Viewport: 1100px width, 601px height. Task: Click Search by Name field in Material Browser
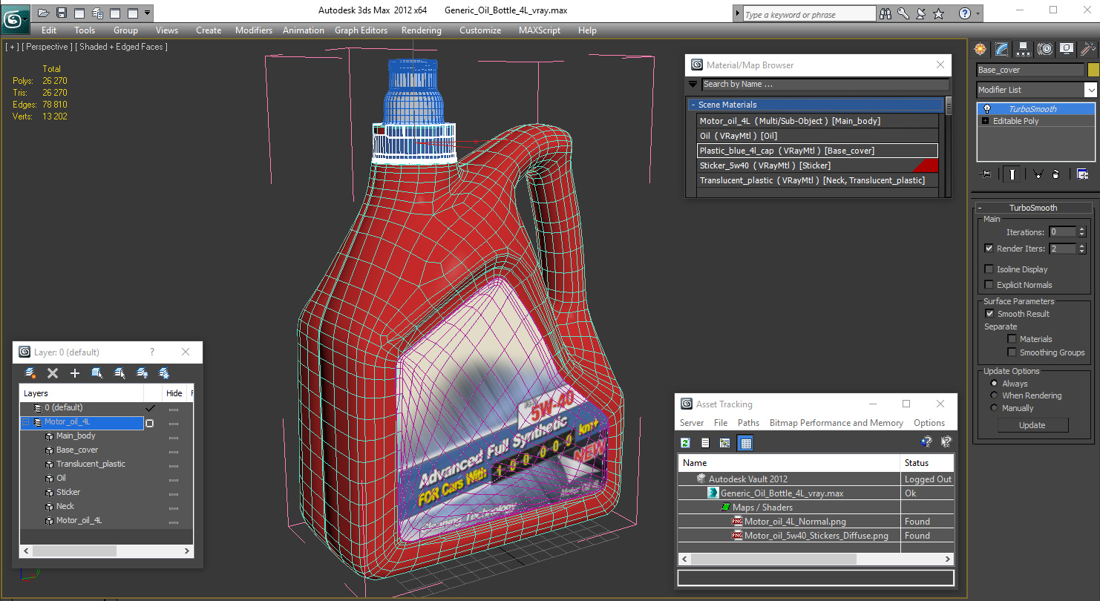click(x=825, y=85)
